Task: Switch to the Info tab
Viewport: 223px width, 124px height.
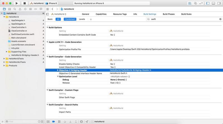Action: [x=135, y=14]
